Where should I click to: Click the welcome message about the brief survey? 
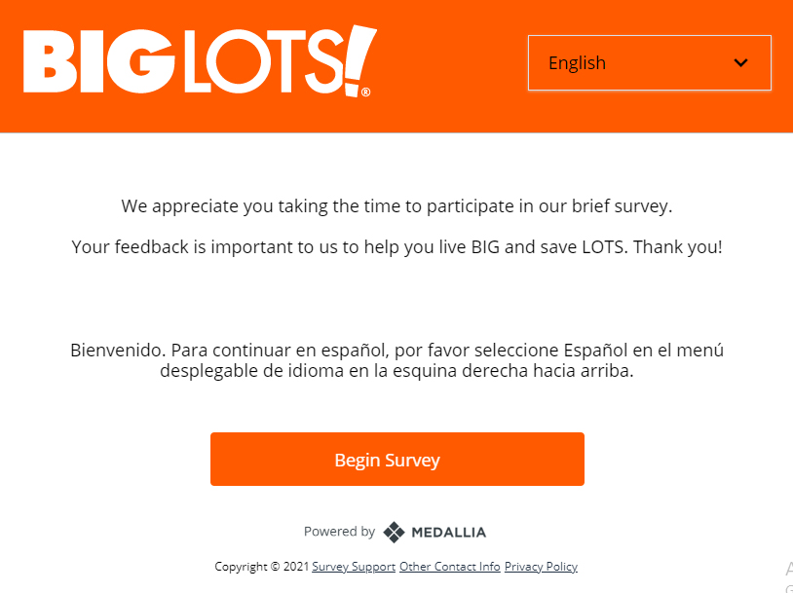pos(396,205)
